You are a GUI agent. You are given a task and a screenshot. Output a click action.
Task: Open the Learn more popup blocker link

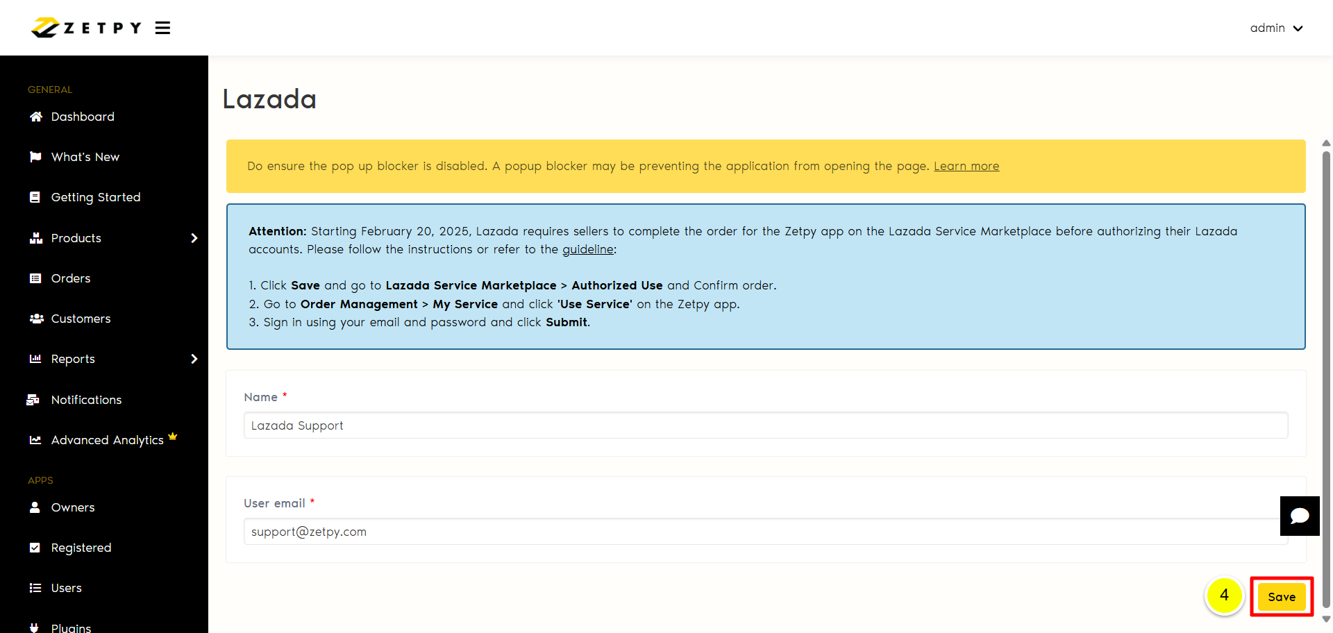(x=966, y=166)
